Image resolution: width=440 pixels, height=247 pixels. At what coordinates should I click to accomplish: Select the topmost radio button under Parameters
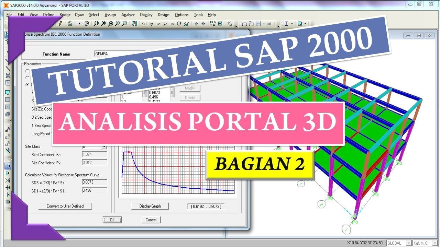pyautogui.click(x=27, y=71)
